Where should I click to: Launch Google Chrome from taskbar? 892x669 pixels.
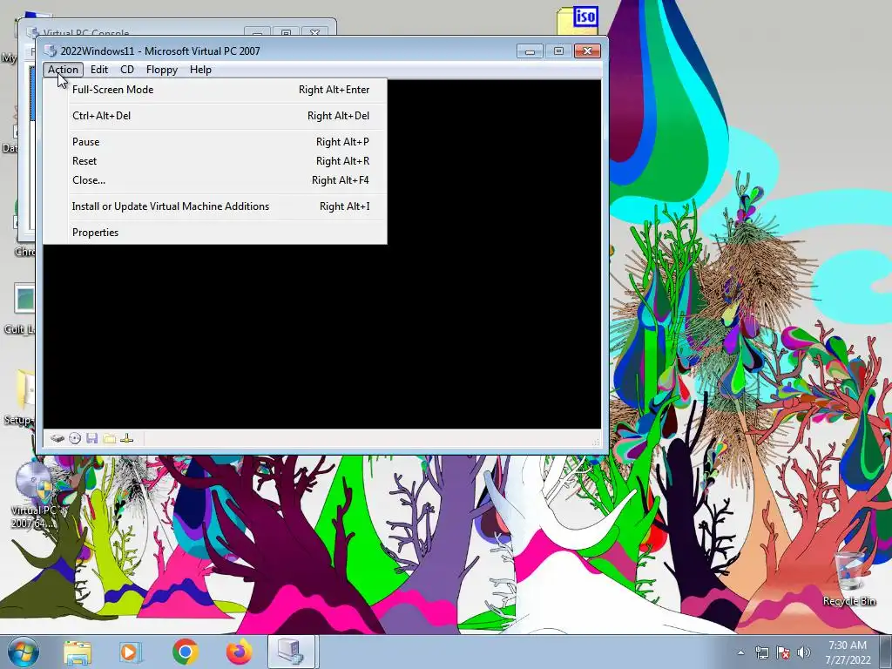click(x=186, y=652)
